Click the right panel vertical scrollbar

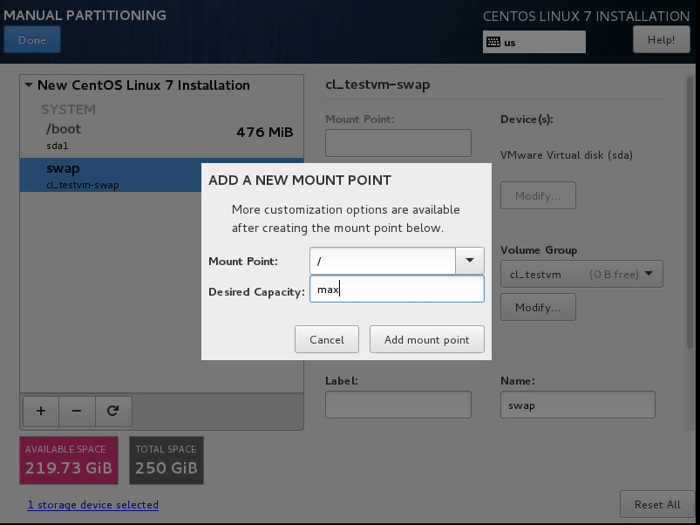pos(690,212)
